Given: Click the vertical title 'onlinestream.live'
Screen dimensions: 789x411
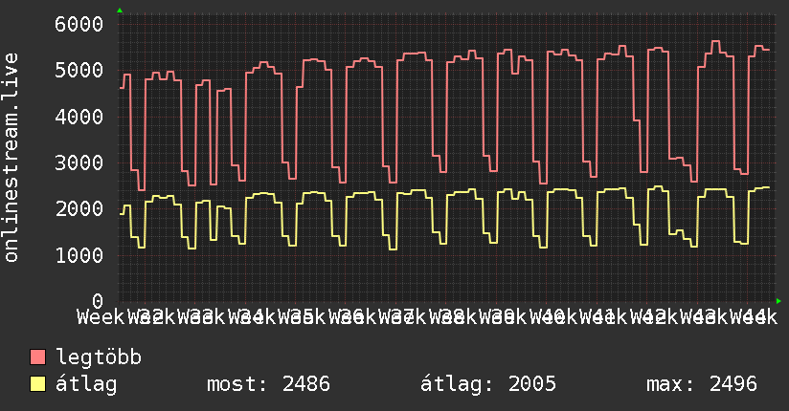Looking at the screenshot, I should point(11,158).
